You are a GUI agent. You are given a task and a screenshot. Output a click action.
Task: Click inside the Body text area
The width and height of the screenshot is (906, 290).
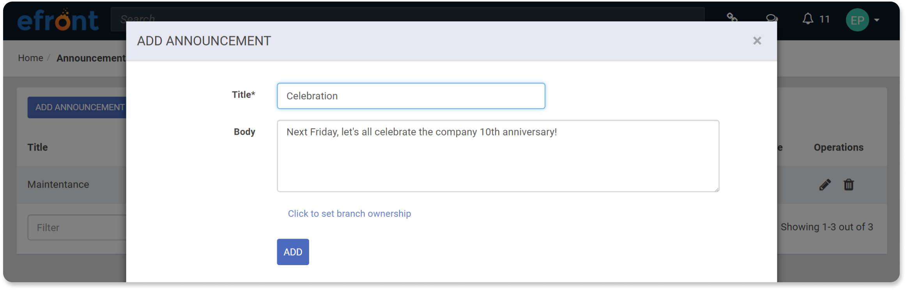coord(497,156)
